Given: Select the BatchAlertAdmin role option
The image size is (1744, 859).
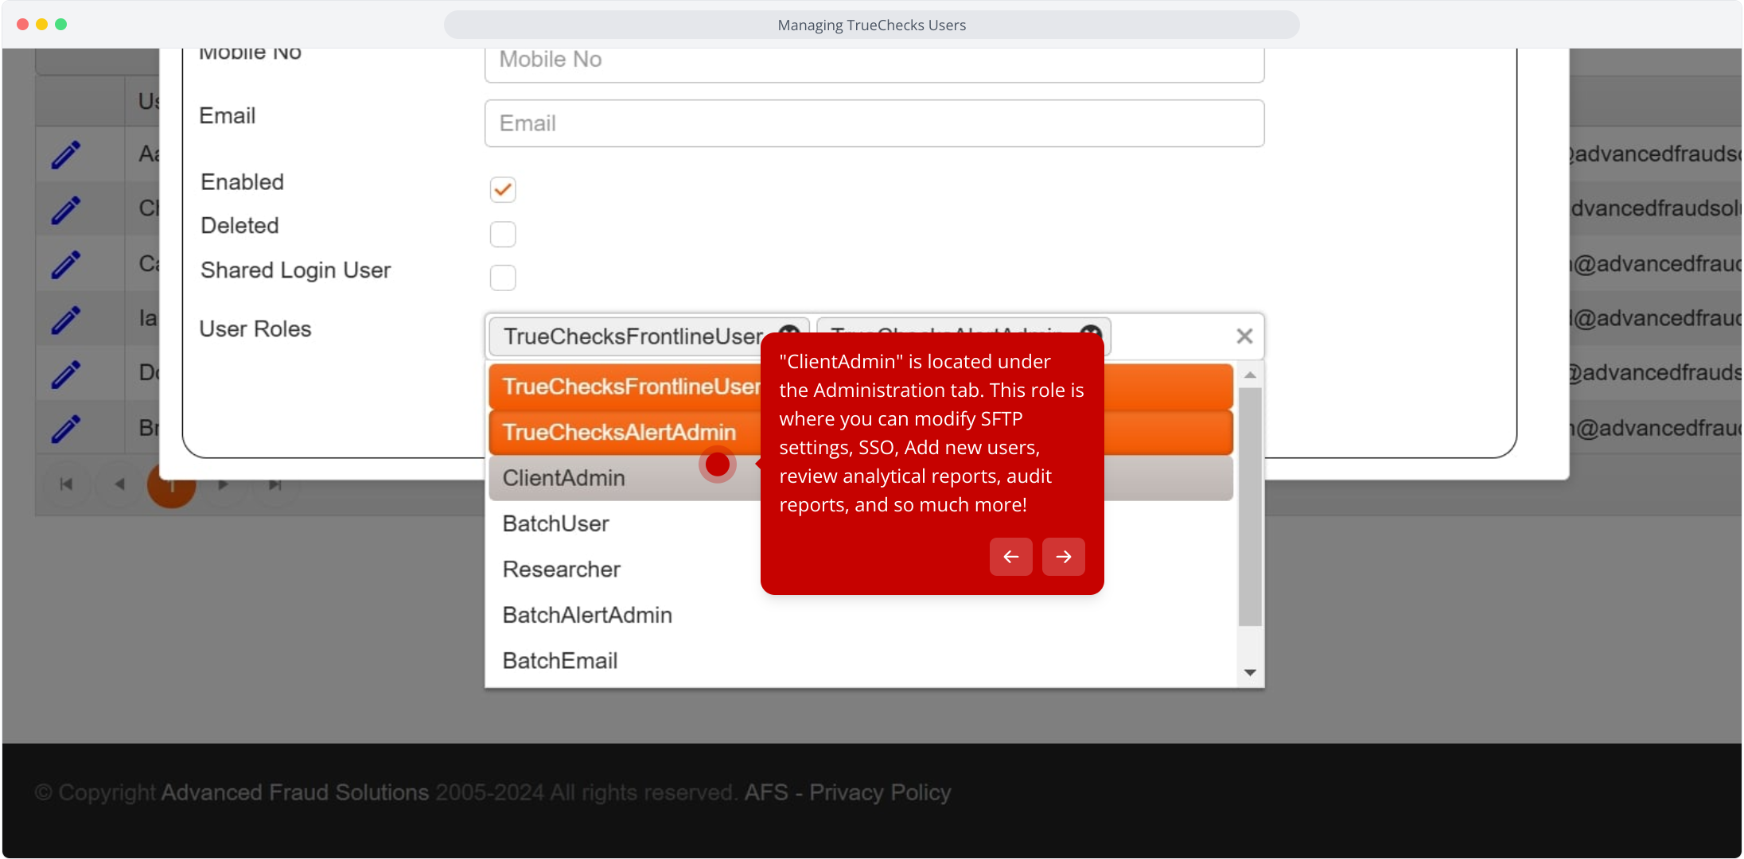Looking at the screenshot, I should 861,616.
